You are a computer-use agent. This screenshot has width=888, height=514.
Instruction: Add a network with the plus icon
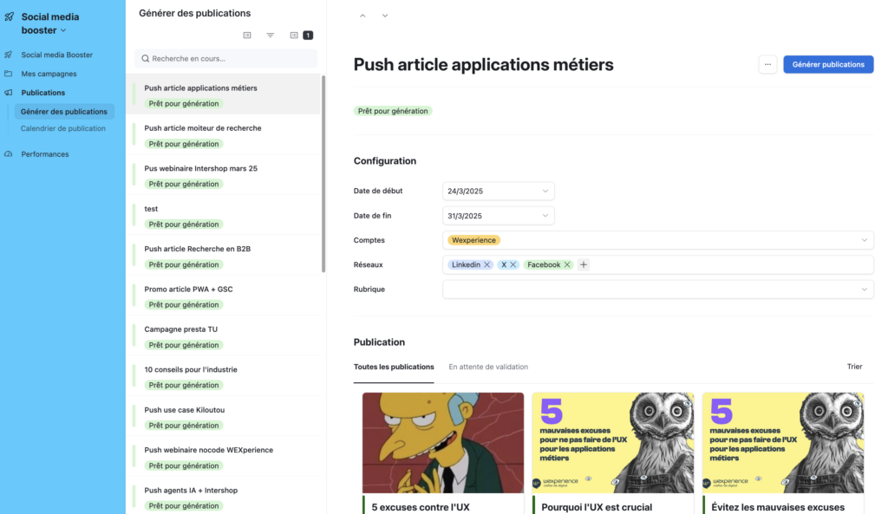(584, 265)
